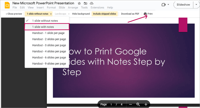Check the cloud saved status icon

(92, 3)
